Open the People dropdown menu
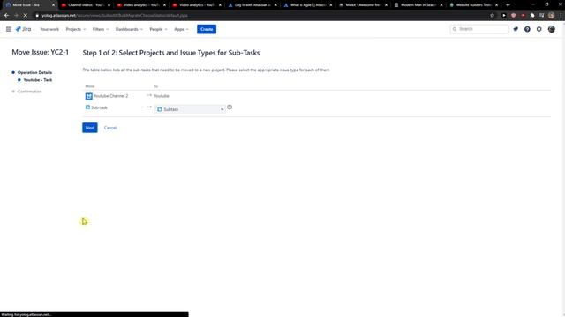565x317 pixels. [158, 29]
